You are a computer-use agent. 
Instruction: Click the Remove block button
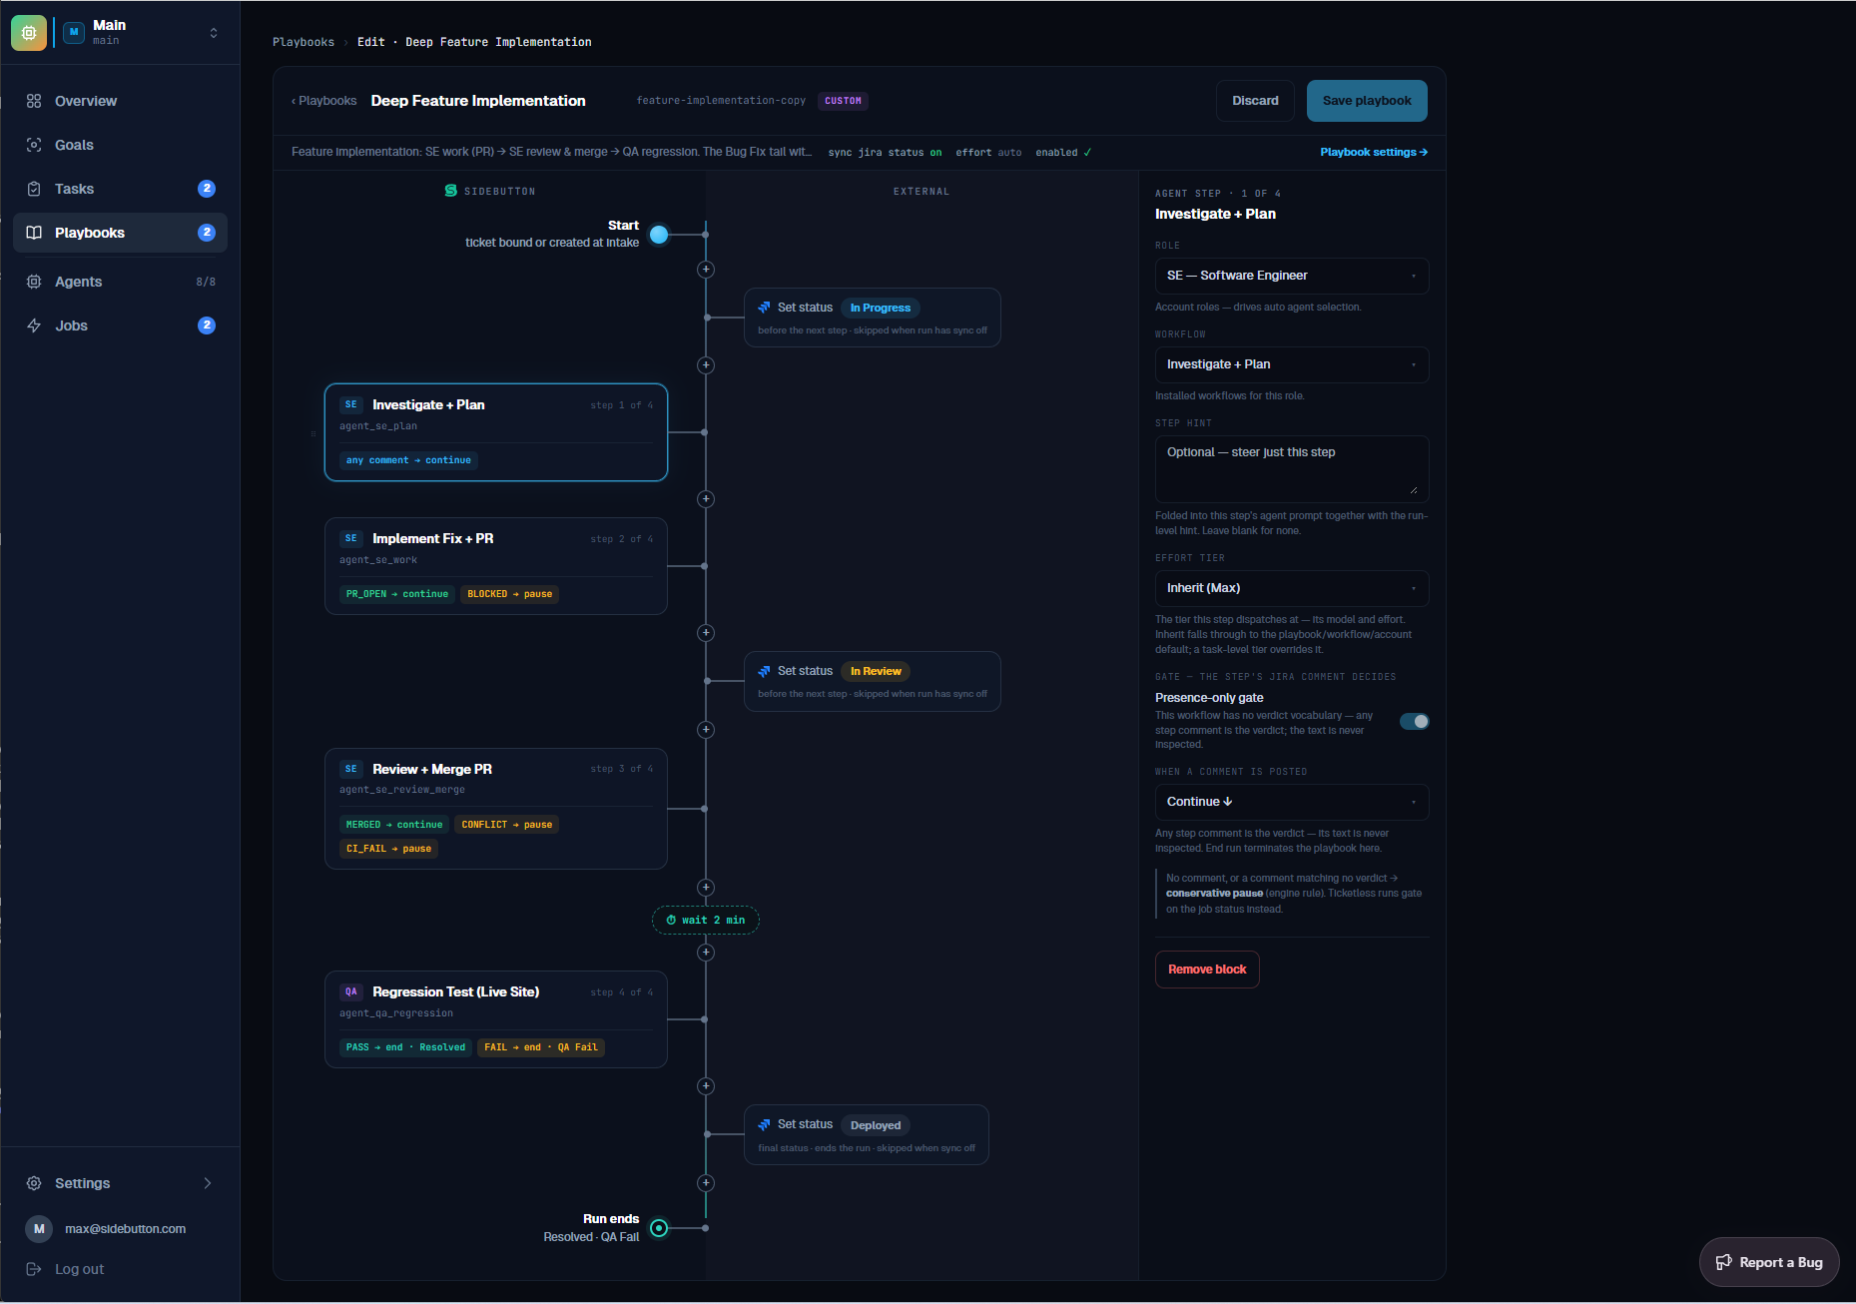pos(1207,970)
